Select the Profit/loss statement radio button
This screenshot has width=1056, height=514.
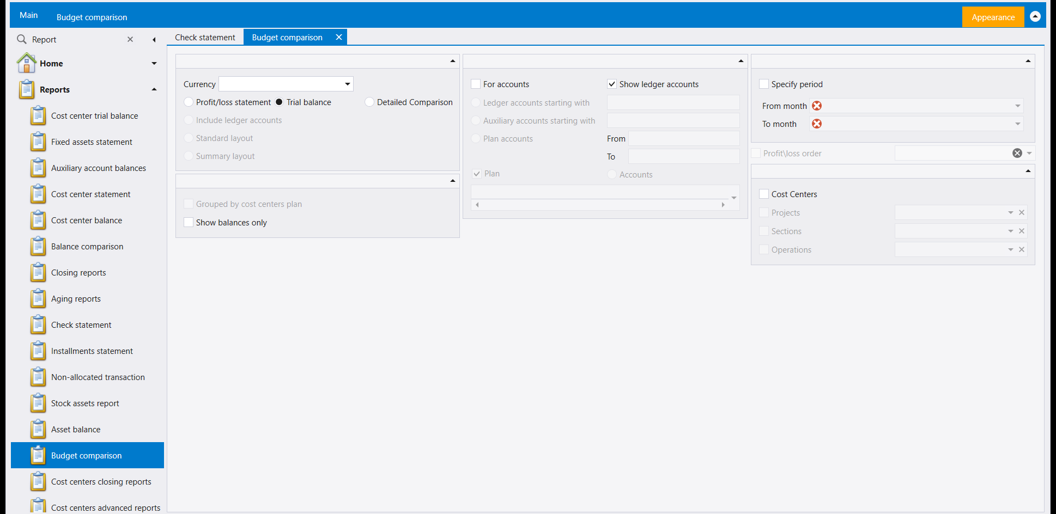(189, 102)
